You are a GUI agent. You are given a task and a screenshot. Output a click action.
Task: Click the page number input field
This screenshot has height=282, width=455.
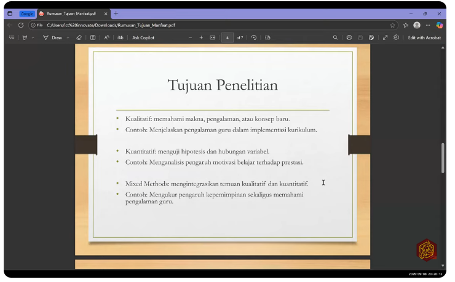tap(228, 37)
